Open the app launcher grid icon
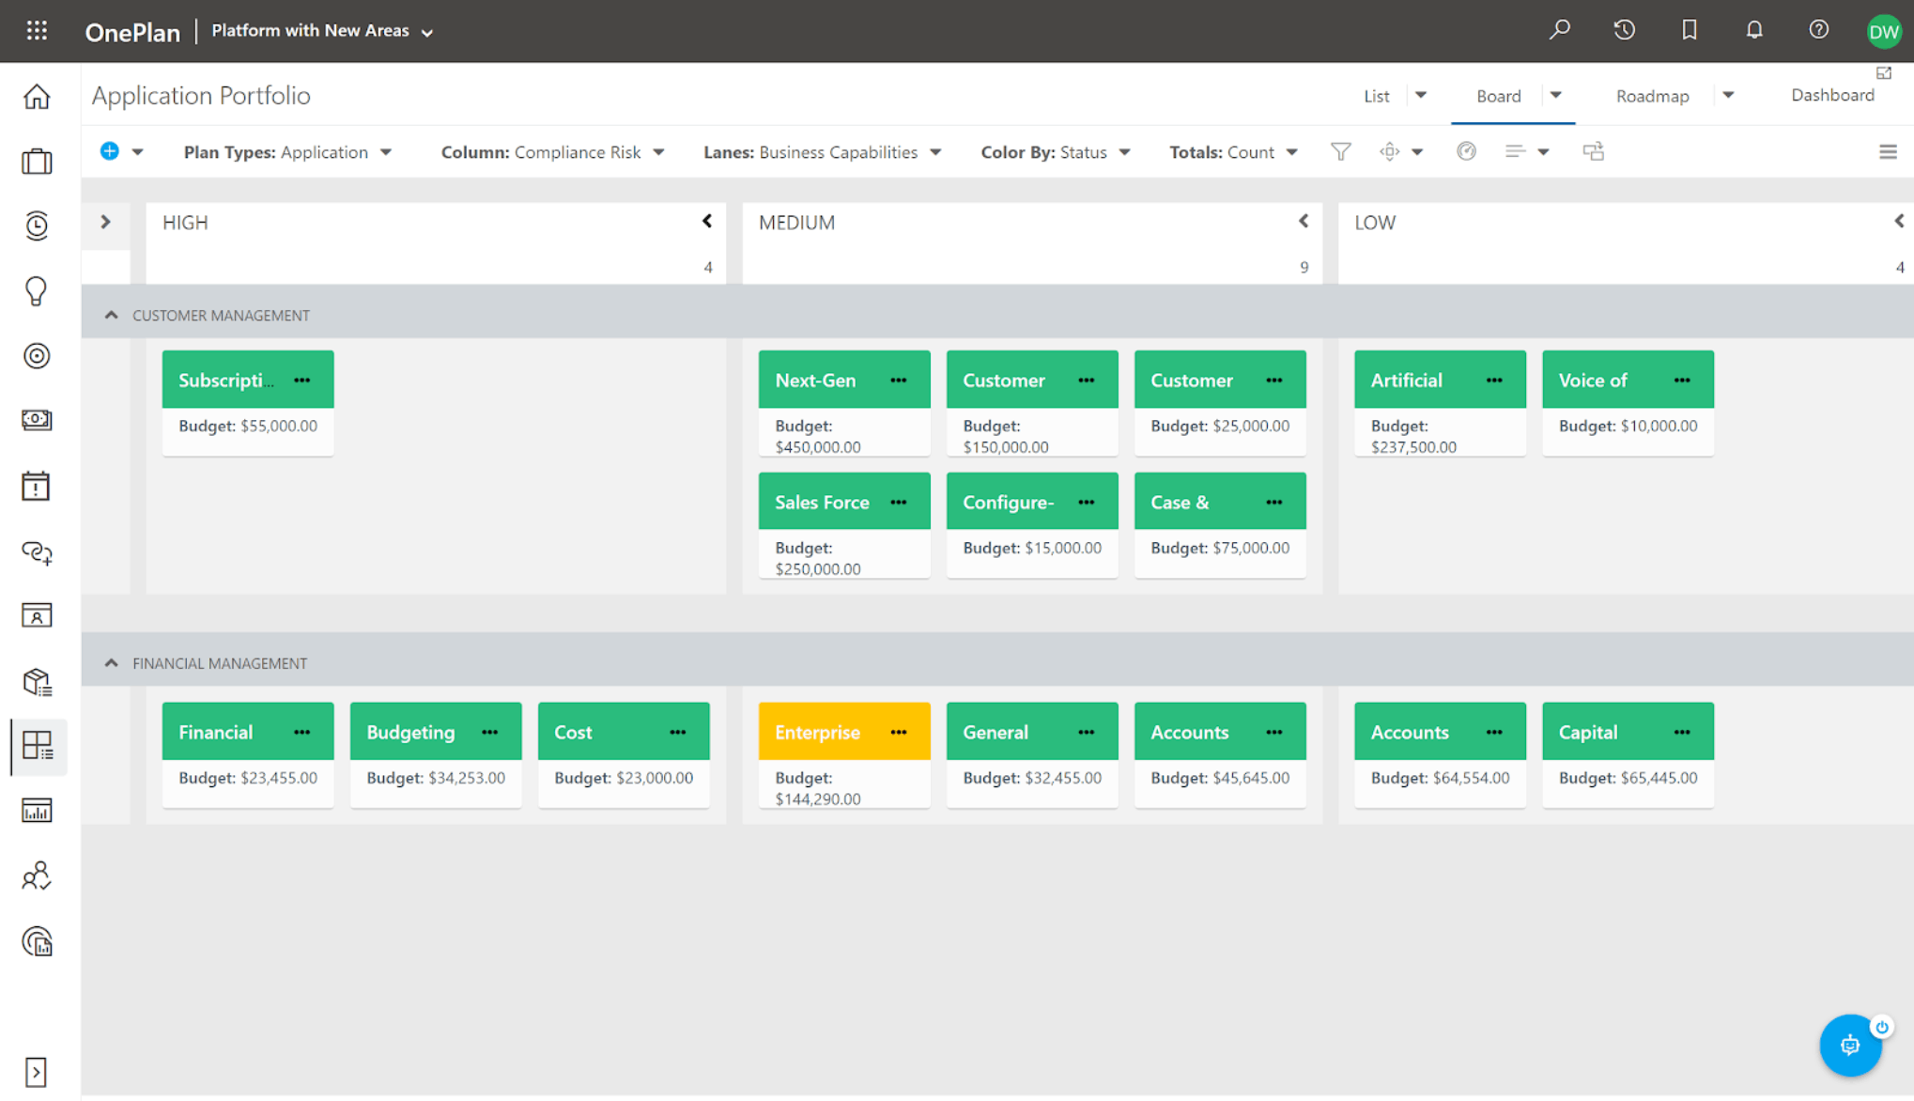Viewport: 1914px width, 1101px height. pos(37,31)
